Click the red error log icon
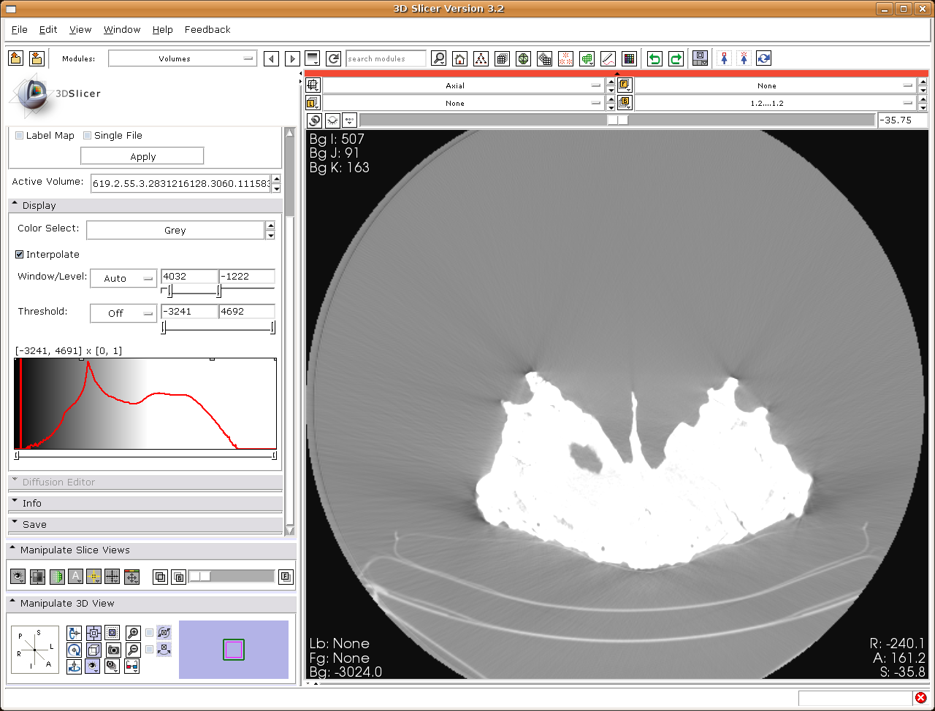Screen dimensions: 935x711 [x=921, y=698]
